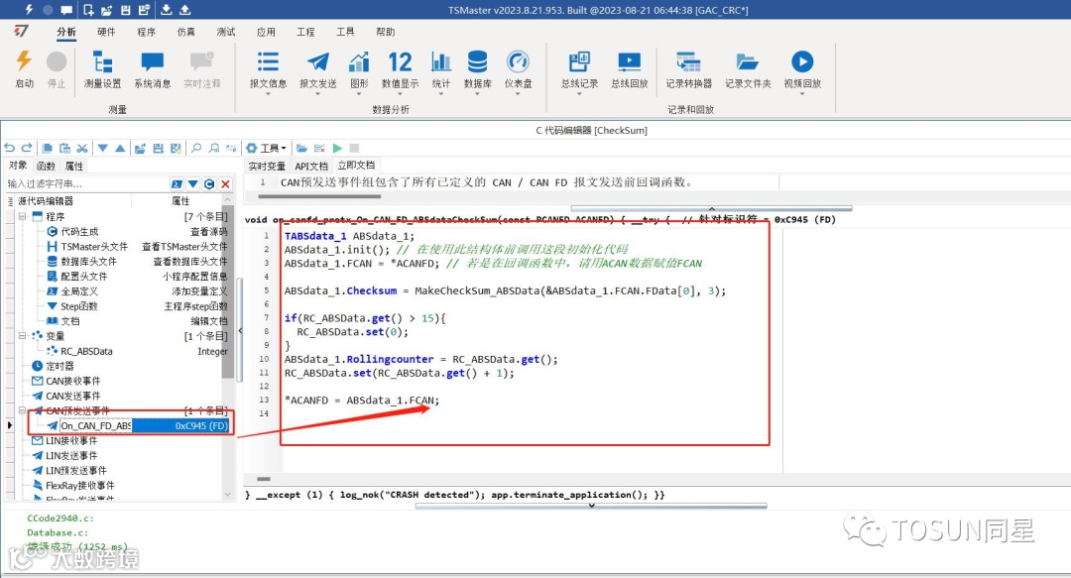Open the 数值显示 ribbon tool
The image size is (1071, 578).
400,71
